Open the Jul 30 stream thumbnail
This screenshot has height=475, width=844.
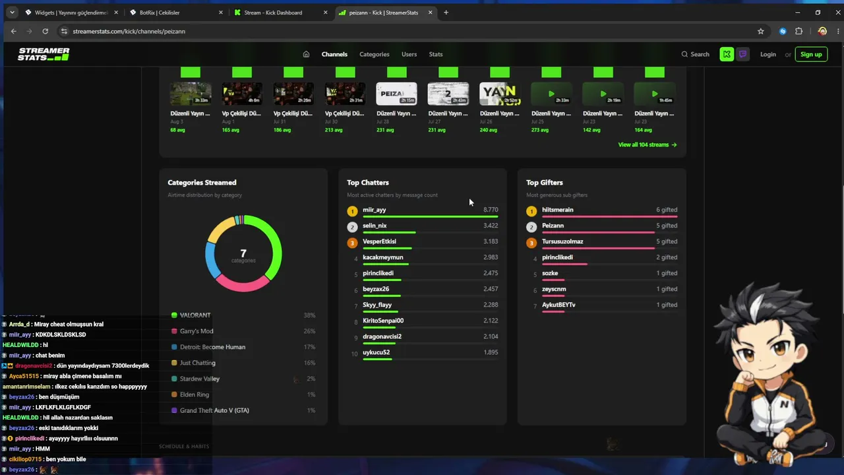(x=345, y=94)
